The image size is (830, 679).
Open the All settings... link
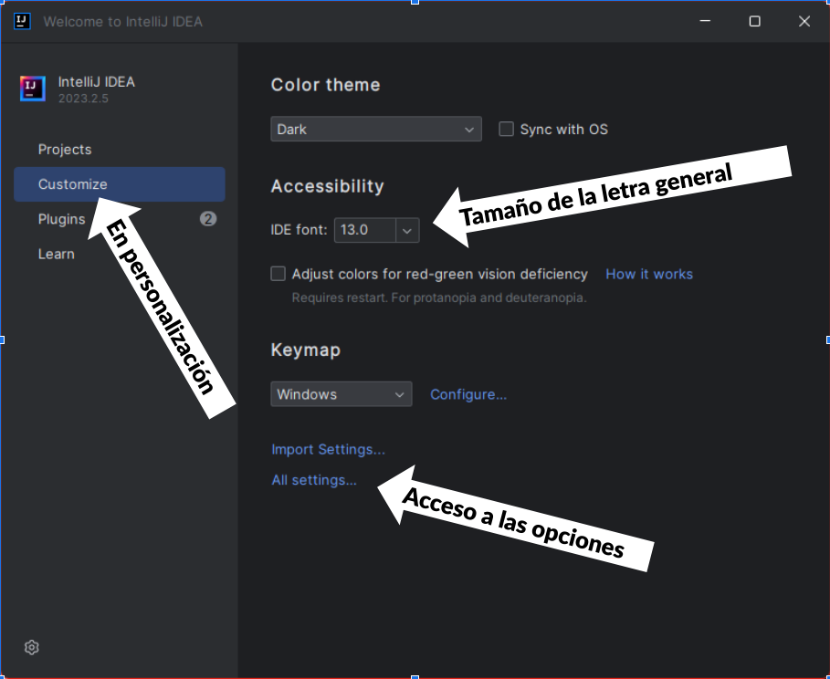coord(314,480)
